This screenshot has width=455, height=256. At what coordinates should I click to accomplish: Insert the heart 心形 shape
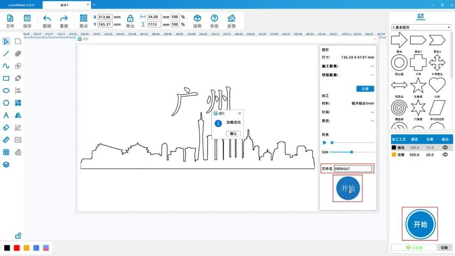pyautogui.click(x=437, y=85)
